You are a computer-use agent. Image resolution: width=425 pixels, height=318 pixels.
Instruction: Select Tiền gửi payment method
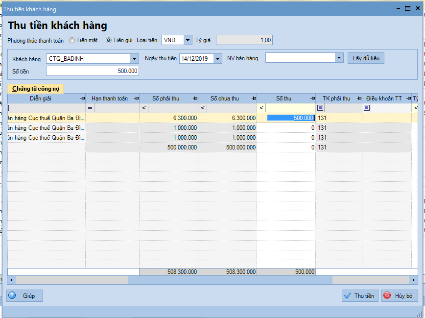coord(109,40)
